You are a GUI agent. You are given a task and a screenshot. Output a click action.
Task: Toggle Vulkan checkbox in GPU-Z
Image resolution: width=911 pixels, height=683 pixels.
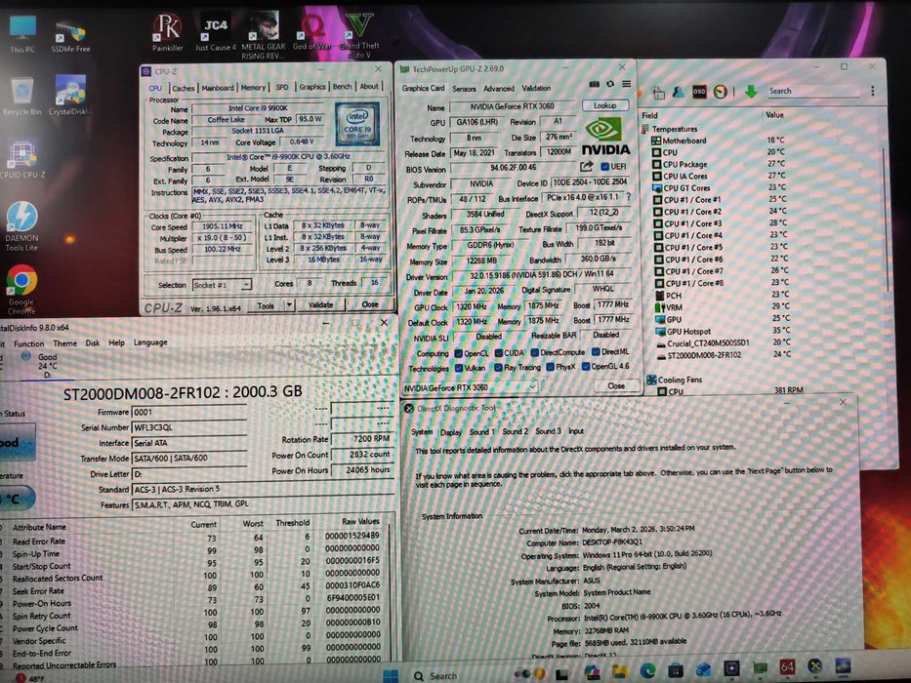458,368
